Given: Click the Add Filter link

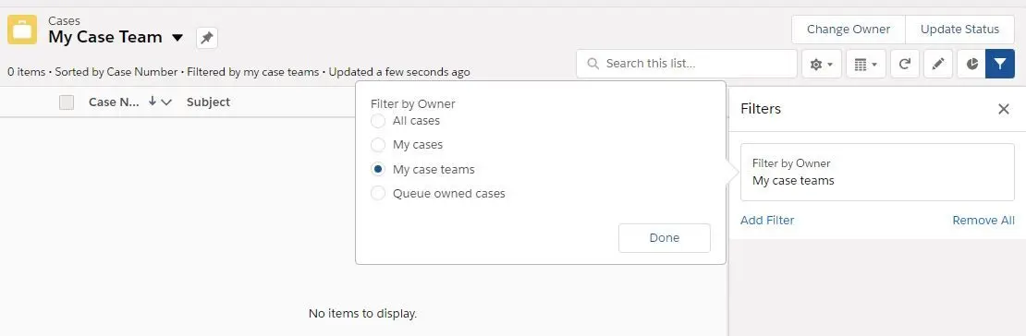Looking at the screenshot, I should point(767,221).
